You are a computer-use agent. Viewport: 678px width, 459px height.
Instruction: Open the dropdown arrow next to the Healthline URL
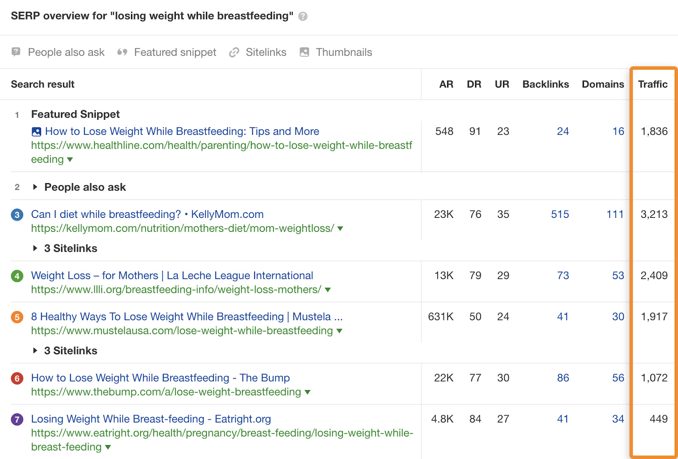pyautogui.click(x=70, y=160)
